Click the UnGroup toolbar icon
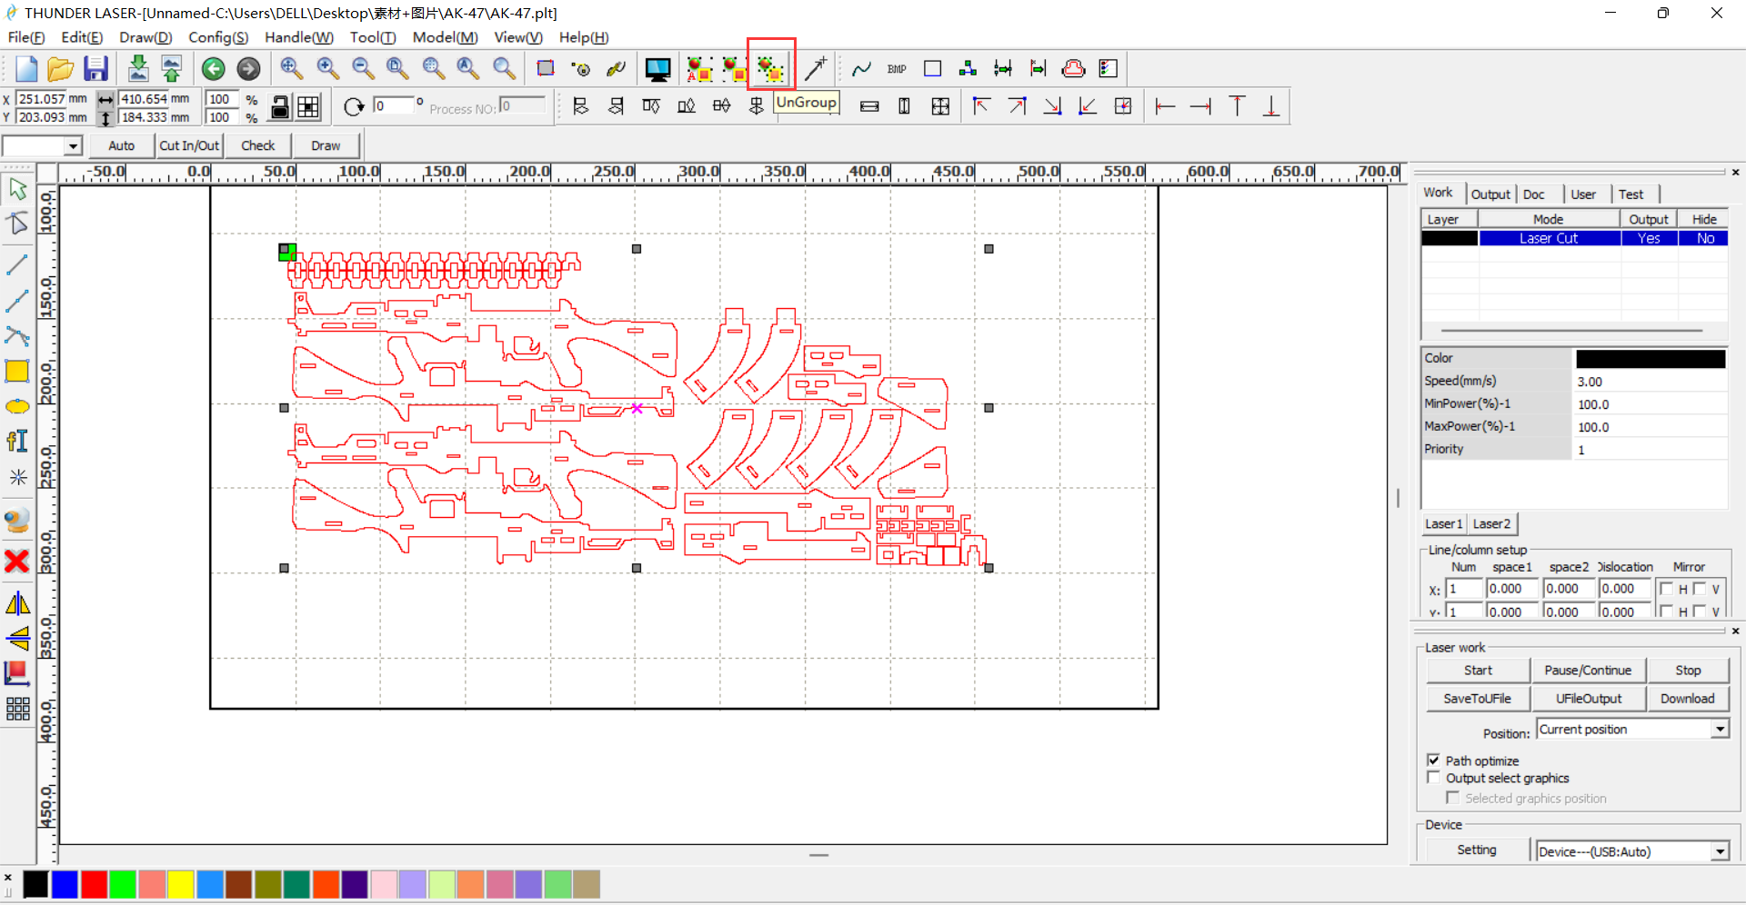1746x905 pixels. tap(771, 69)
